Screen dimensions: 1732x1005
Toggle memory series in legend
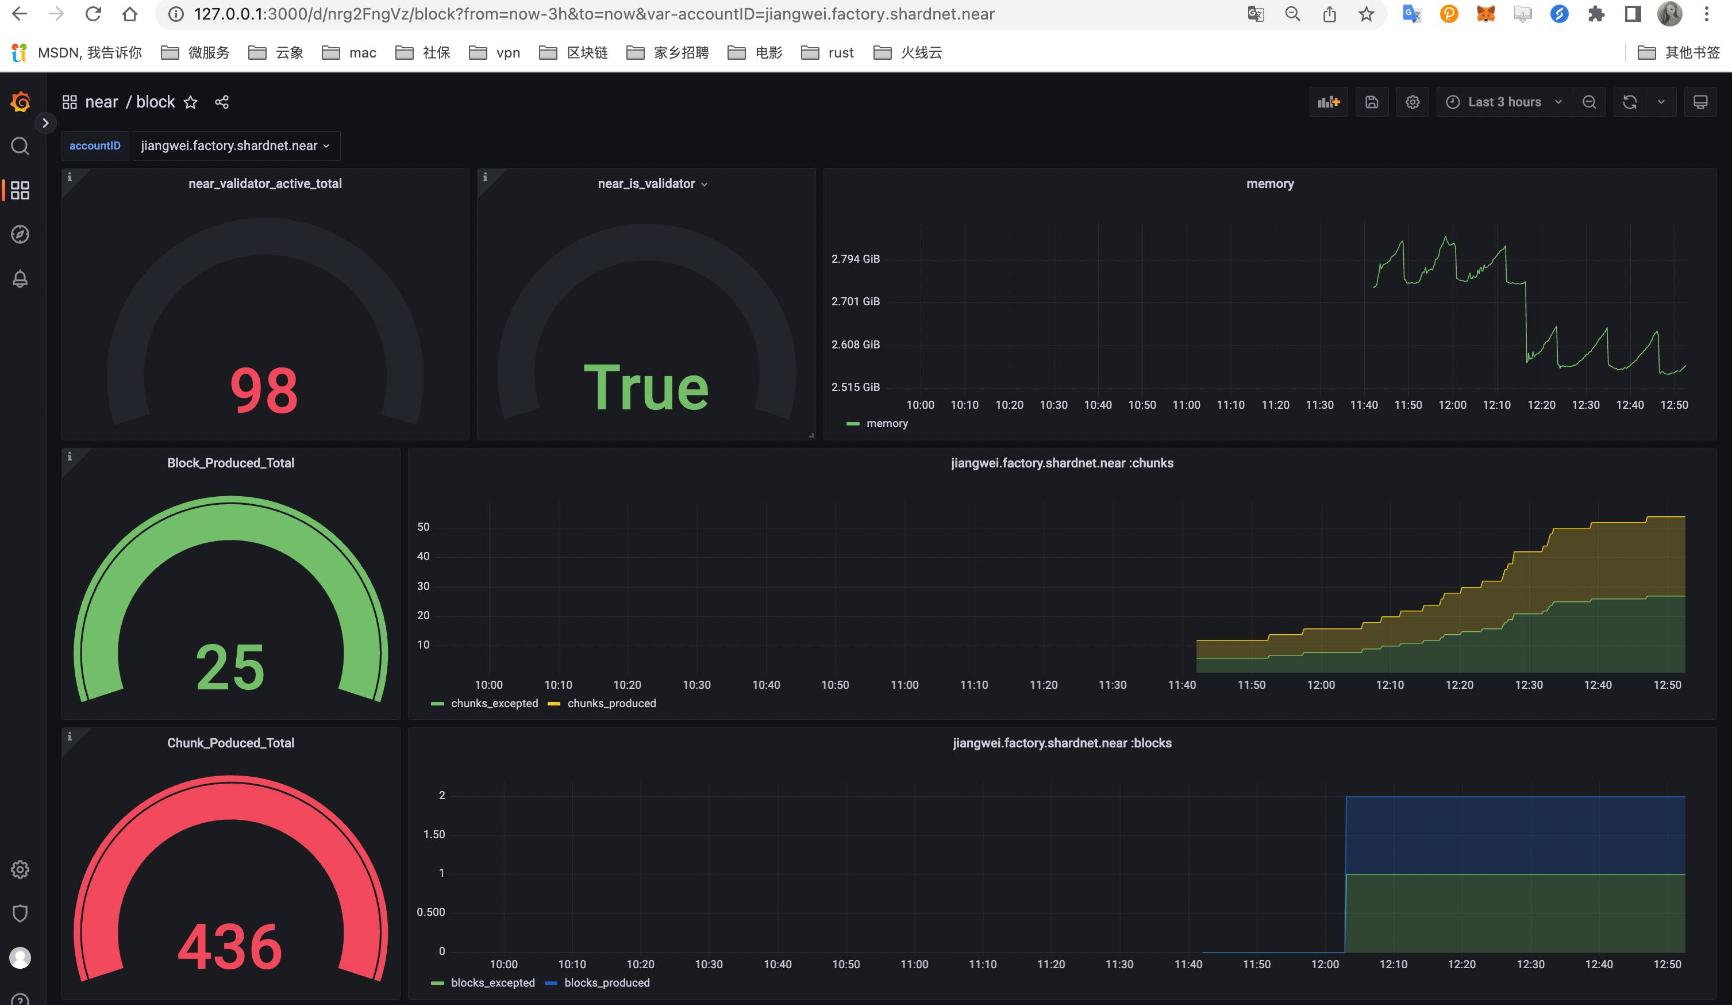coord(887,424)
